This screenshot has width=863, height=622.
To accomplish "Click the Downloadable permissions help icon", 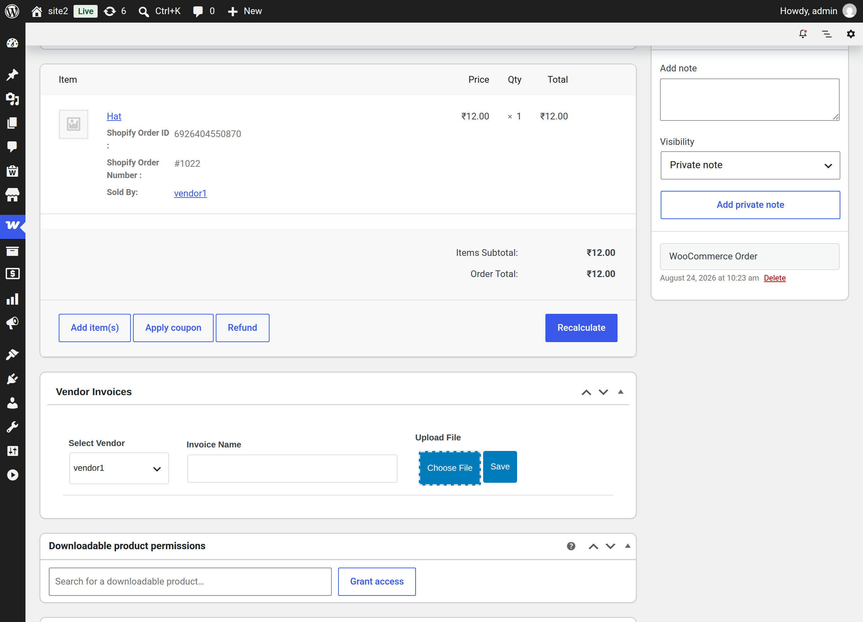I will point(571,546).
